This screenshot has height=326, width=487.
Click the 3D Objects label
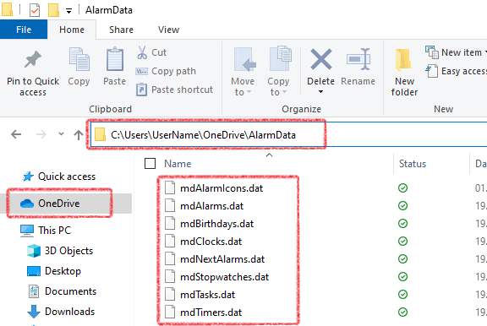[68, 251]
